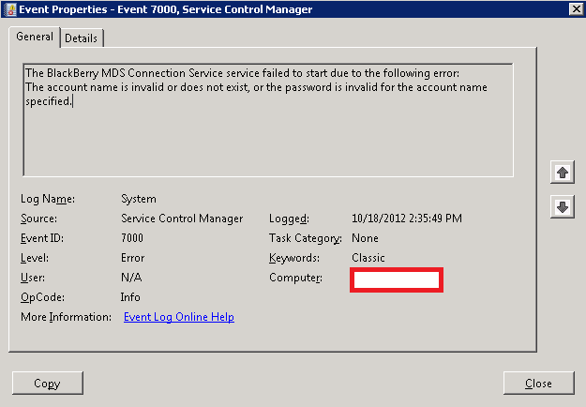Click the Task Category value 'None'
586x407 pixels.
(x=365, y=238)
